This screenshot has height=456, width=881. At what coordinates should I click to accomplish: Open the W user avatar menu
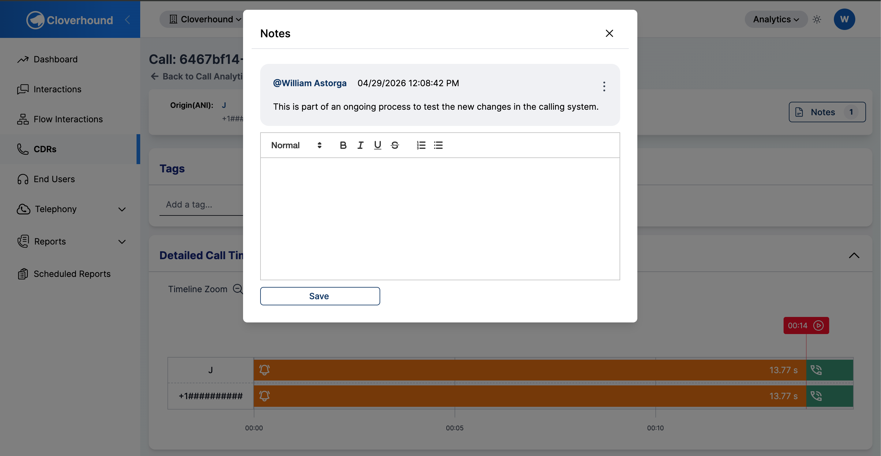844,19
